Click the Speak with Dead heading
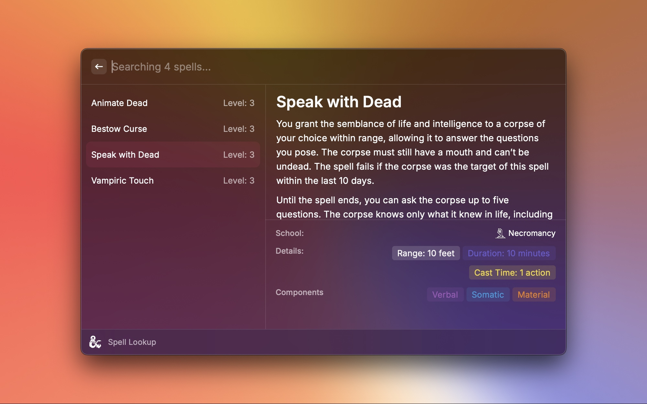The height and width of the screenshot is (404, 647). [339, 102]
